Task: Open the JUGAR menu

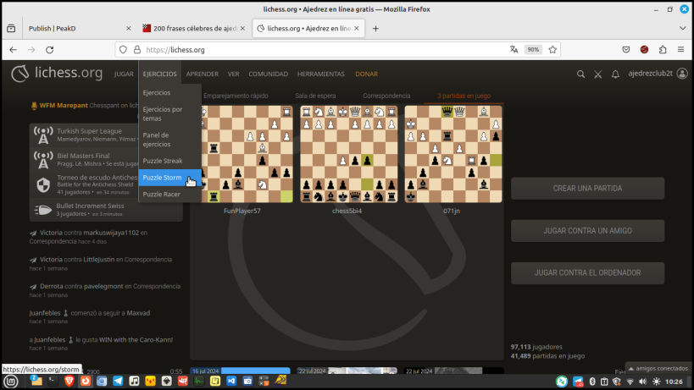Action: click(124, 74)
